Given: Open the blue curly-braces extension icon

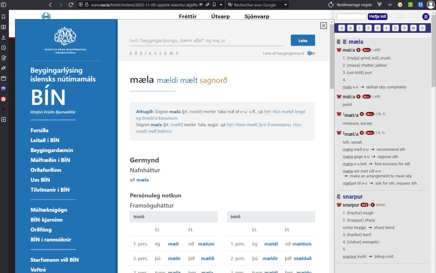Looking at the screenshot, I should click(x=421, y=5).
